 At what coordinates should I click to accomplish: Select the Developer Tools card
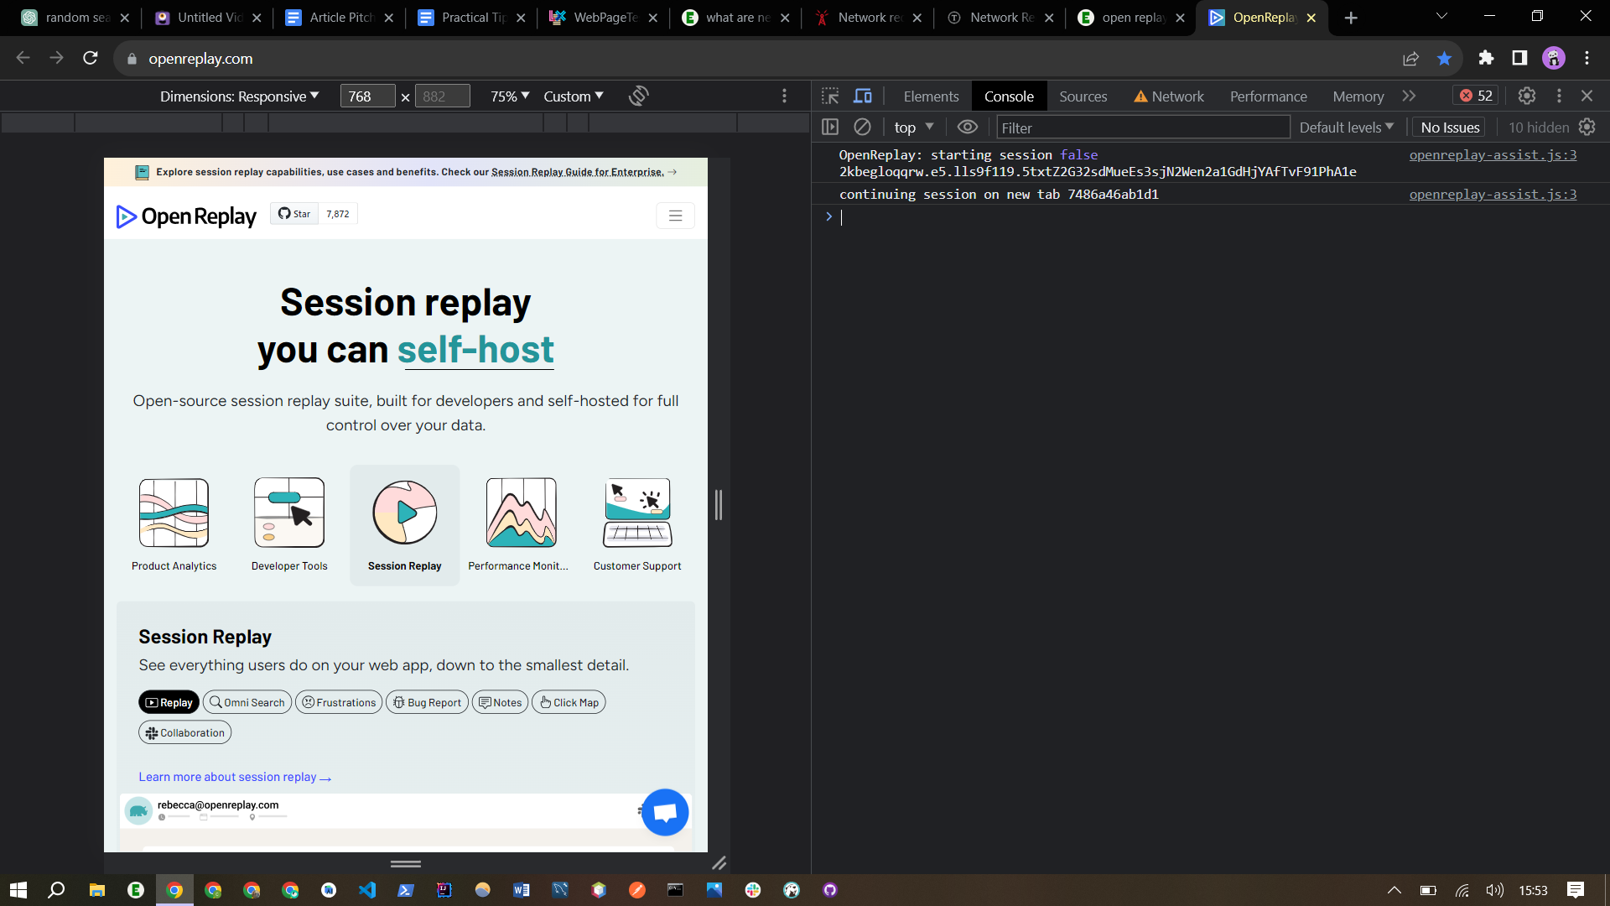289,525
